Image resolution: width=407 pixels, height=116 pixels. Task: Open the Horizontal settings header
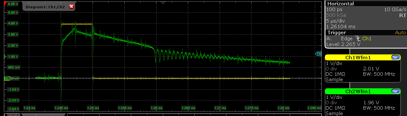pyautogui.click(x=365, y=4)
